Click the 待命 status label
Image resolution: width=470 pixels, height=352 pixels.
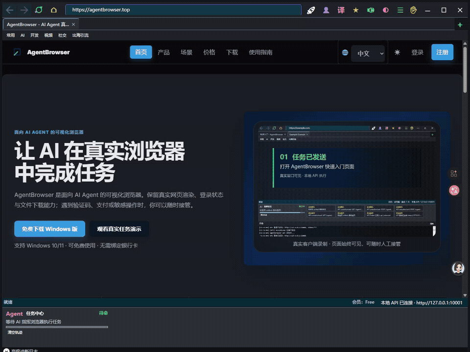(103, 313)
